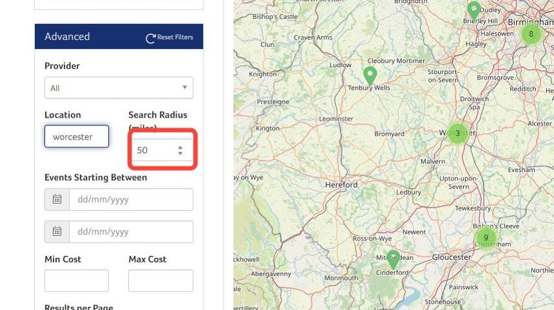Click the Search Radius field showing 50
This screenshot has height=310, width=554.
(x=162, y=150)
